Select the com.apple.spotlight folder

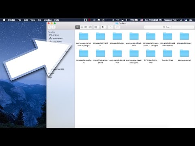(x=84, y=56)
